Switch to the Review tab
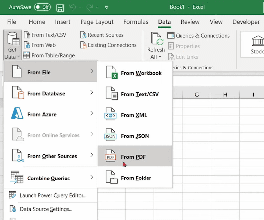This screenshot has height=220, width=264. point(190,22)
